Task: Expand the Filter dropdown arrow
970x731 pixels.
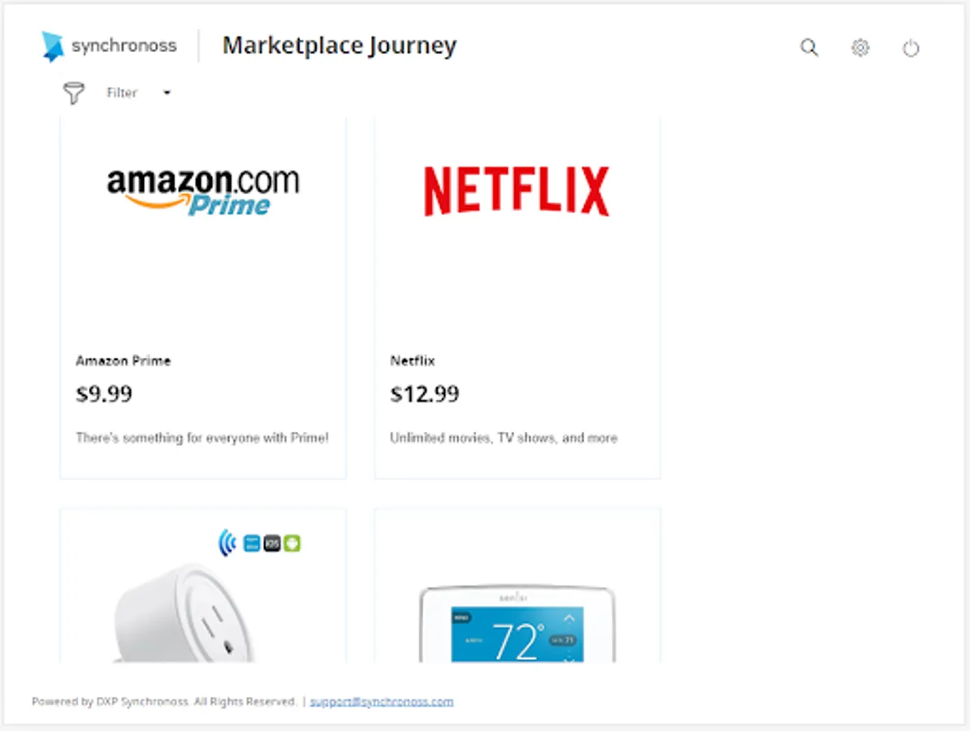Action: pos(167,93)
